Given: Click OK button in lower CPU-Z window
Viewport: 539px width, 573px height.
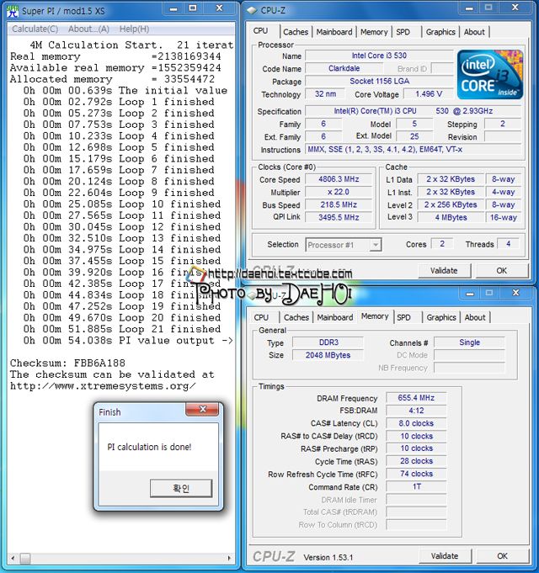Looking at the screenshot, I should coord(503,556).
